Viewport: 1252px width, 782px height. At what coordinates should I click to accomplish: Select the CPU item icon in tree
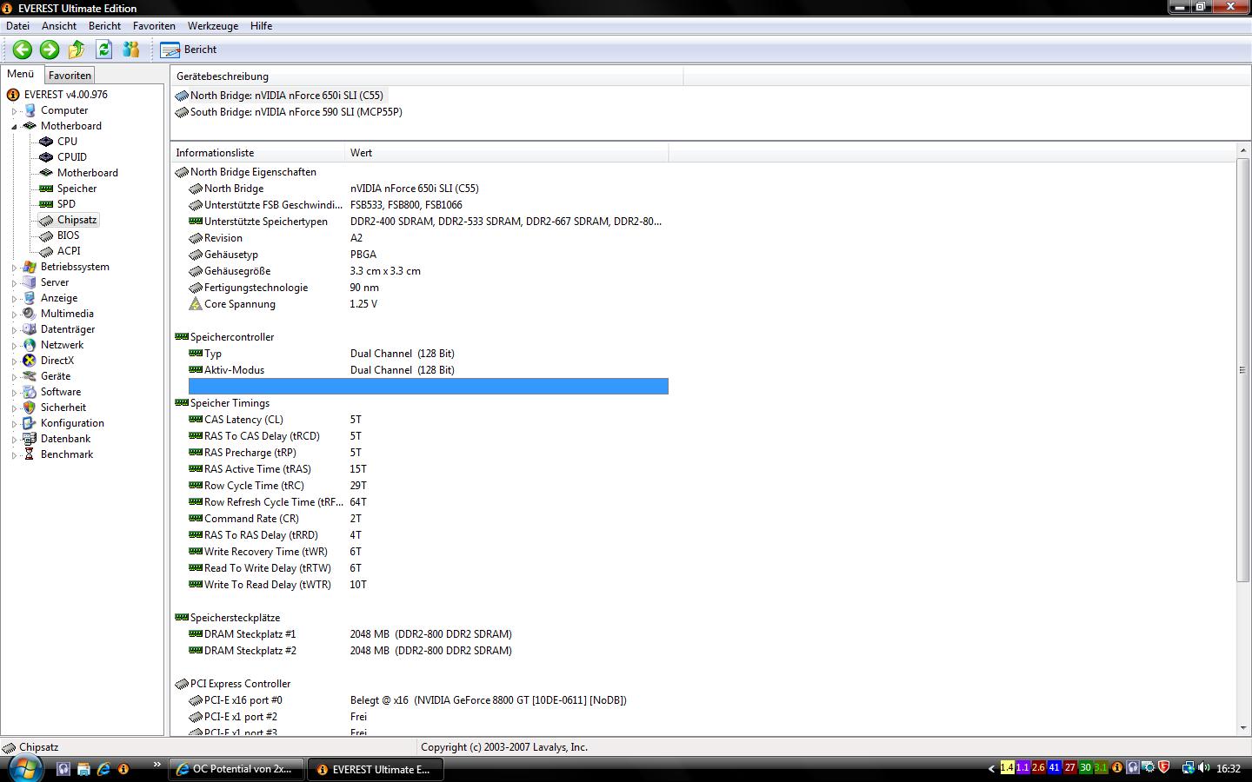46,142
